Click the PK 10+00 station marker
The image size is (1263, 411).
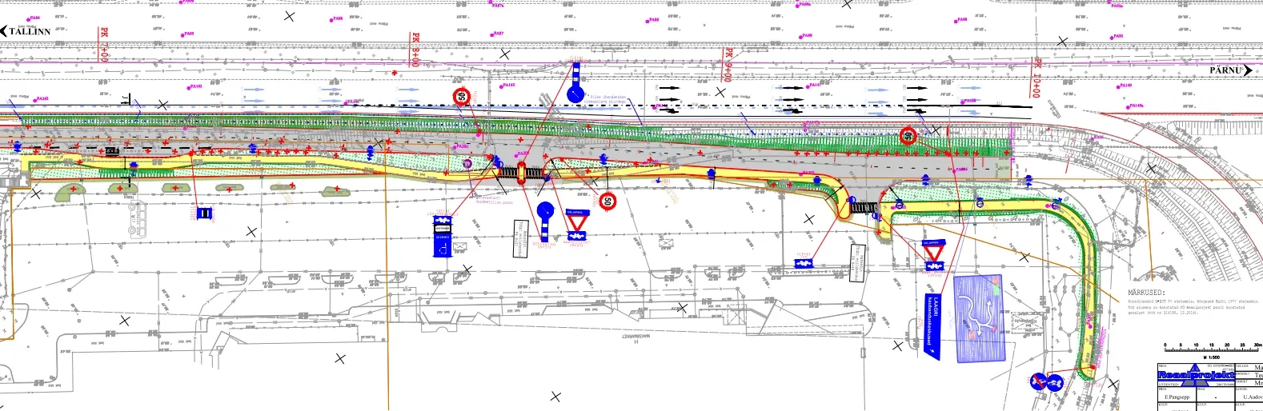[1037, 78]
